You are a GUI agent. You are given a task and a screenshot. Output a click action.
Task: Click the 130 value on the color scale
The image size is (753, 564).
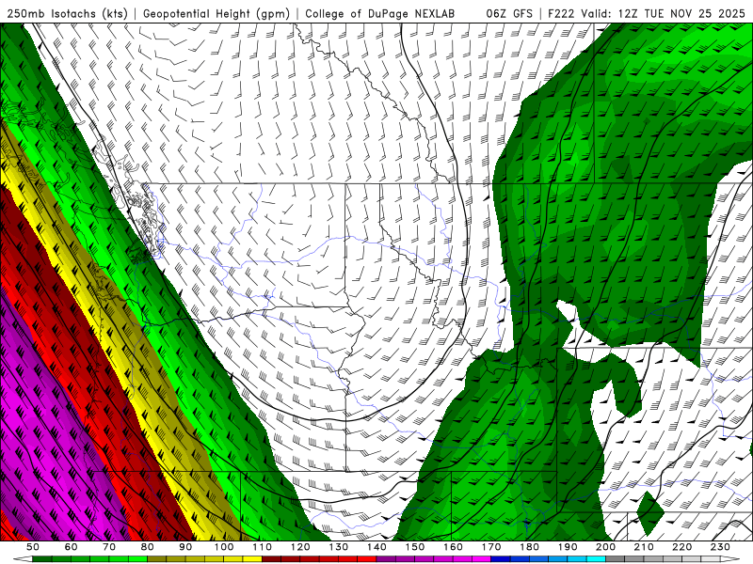339,547
